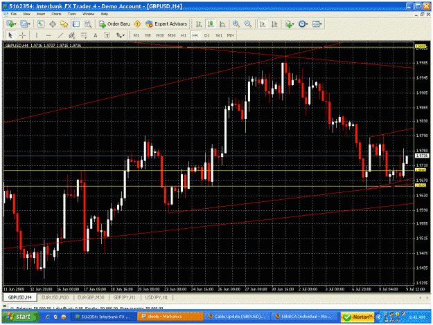Select the horizontal line tool
This screenshot has height=325, width=433.
click(x=48, y=35)
